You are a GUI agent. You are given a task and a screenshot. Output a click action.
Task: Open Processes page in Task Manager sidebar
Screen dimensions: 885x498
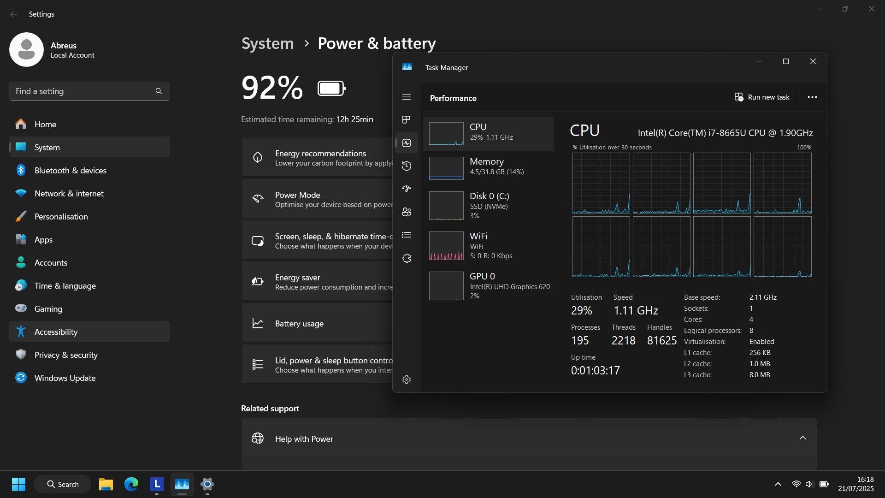406,120
